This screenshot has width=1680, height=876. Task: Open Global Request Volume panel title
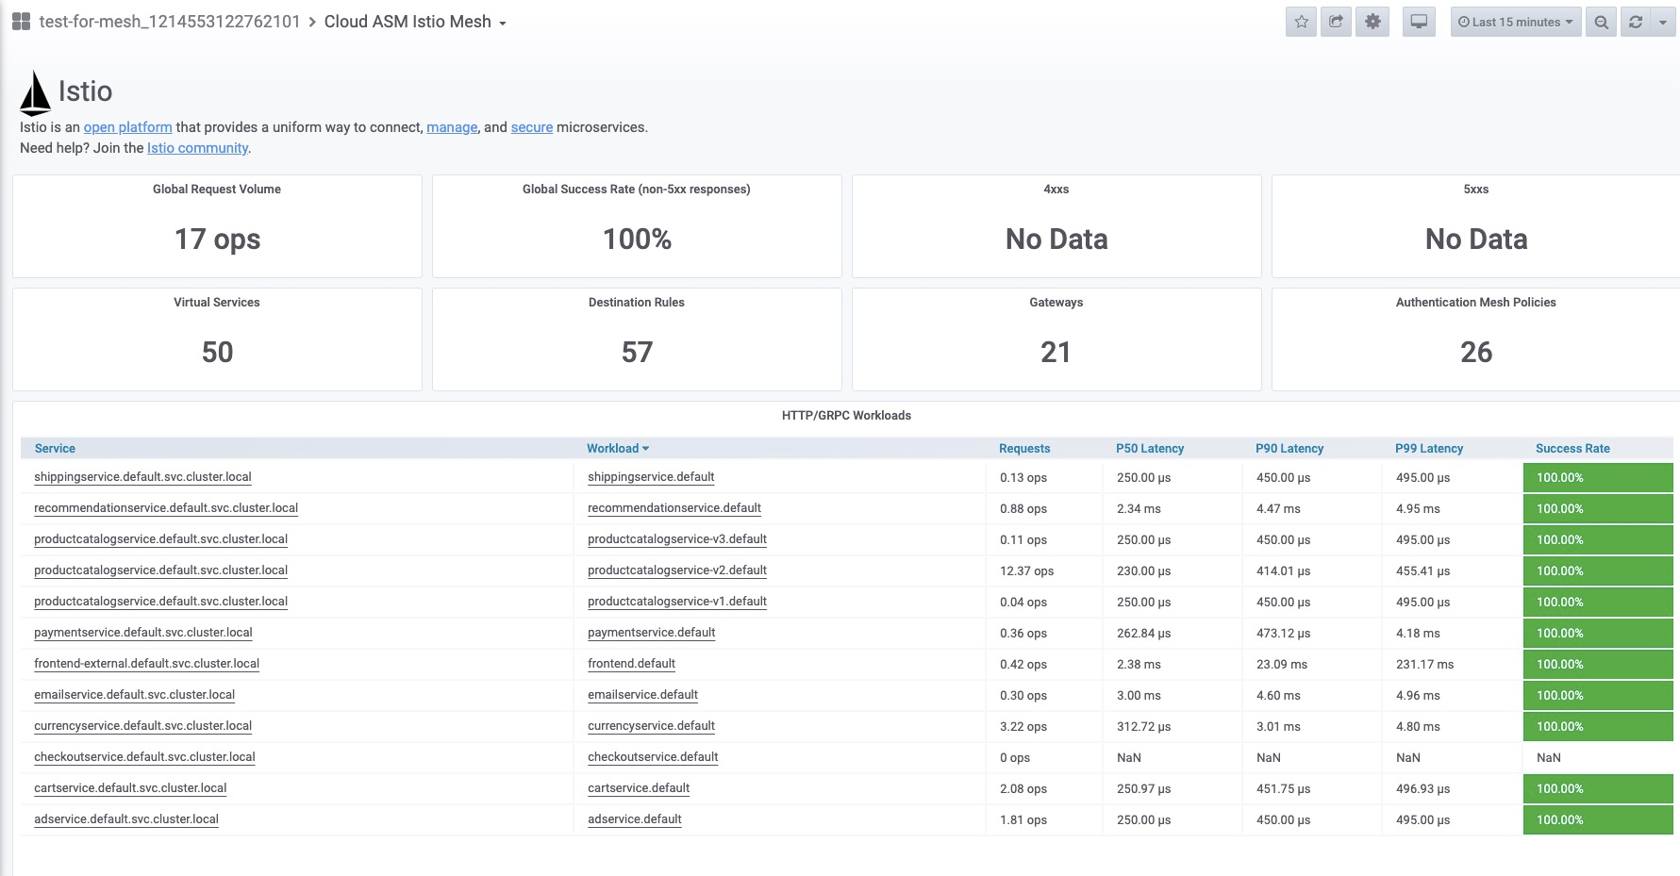point(217,190)
